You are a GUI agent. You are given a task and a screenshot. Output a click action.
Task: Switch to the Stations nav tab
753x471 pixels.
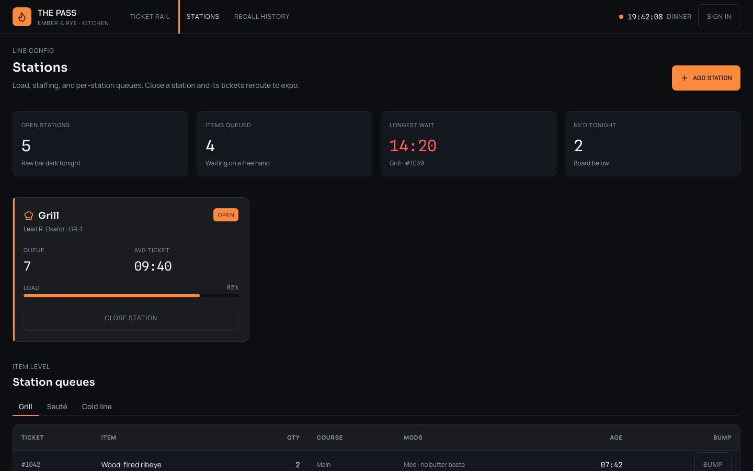pyautogui.click(x=203, y=17)
